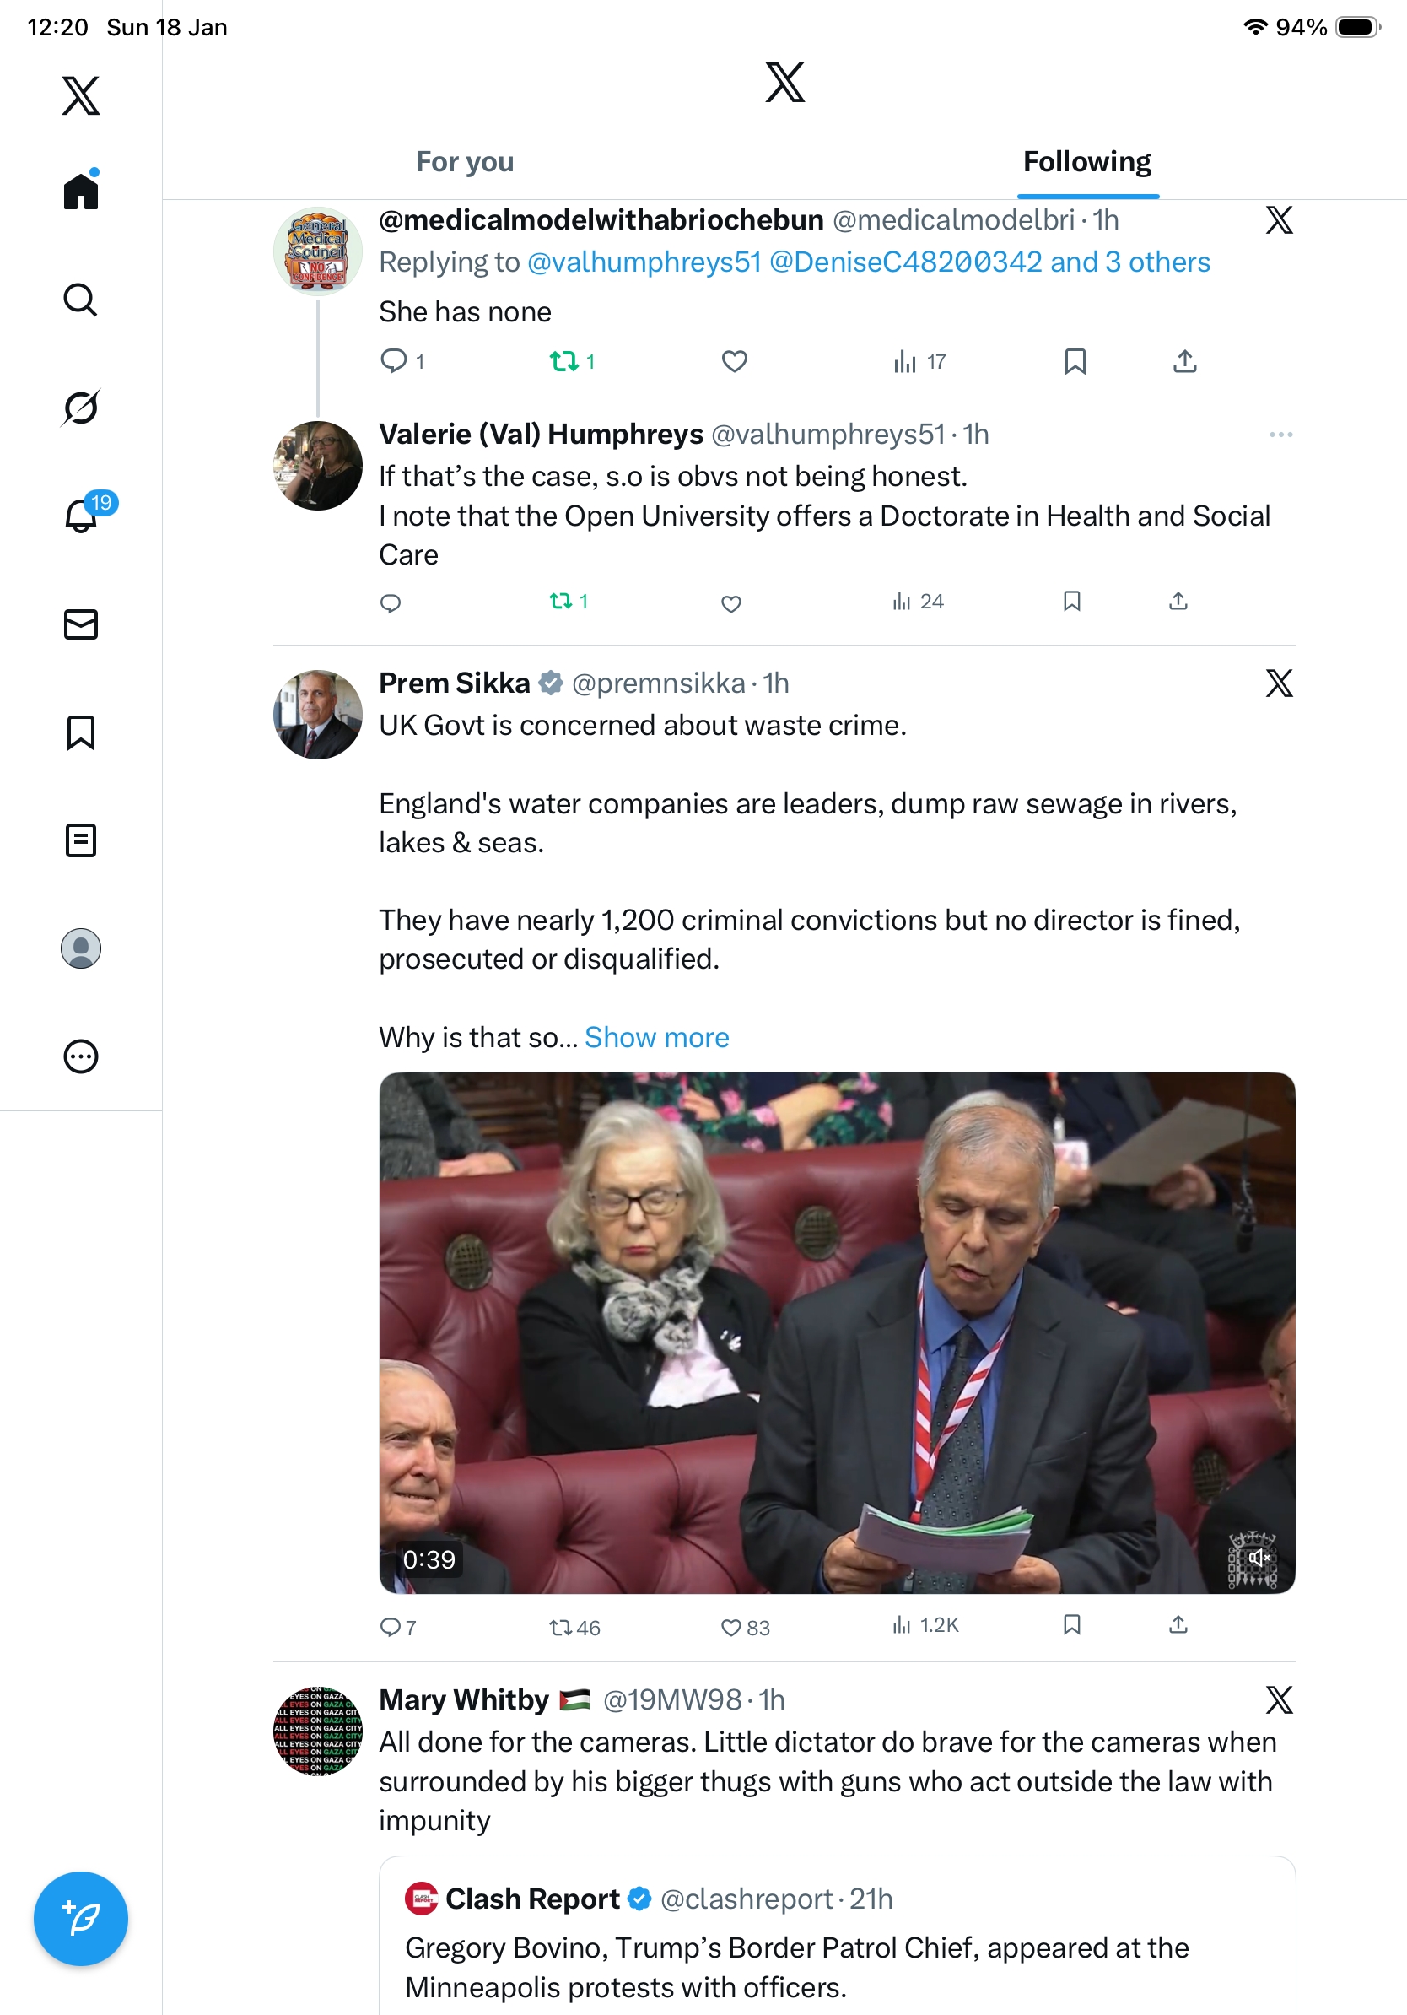Viewport: 1407px width, 2015px height.
Task: Expand Prem Sikka post with Show more
Action: click(x=656, y=1037)
